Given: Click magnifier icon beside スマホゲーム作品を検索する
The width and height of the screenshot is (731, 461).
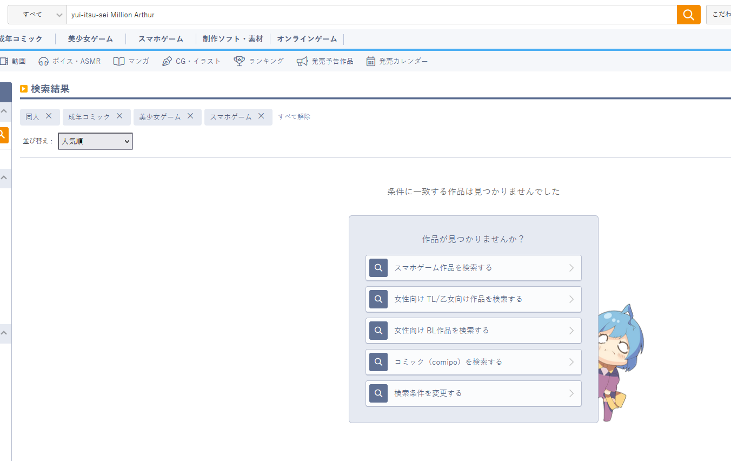Looking at the screenshot, I should [378, 268].
